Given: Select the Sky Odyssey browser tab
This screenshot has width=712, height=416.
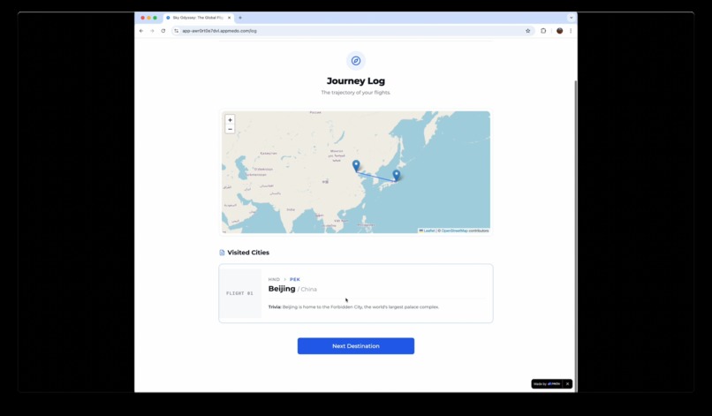Looking at the screenshot, I should pyautogui.click(x=198, y=18).
